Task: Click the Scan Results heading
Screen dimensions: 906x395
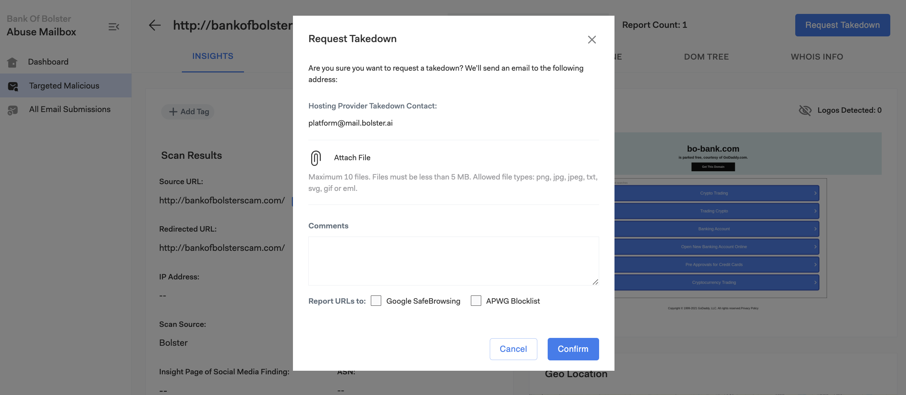Action: 191,155
